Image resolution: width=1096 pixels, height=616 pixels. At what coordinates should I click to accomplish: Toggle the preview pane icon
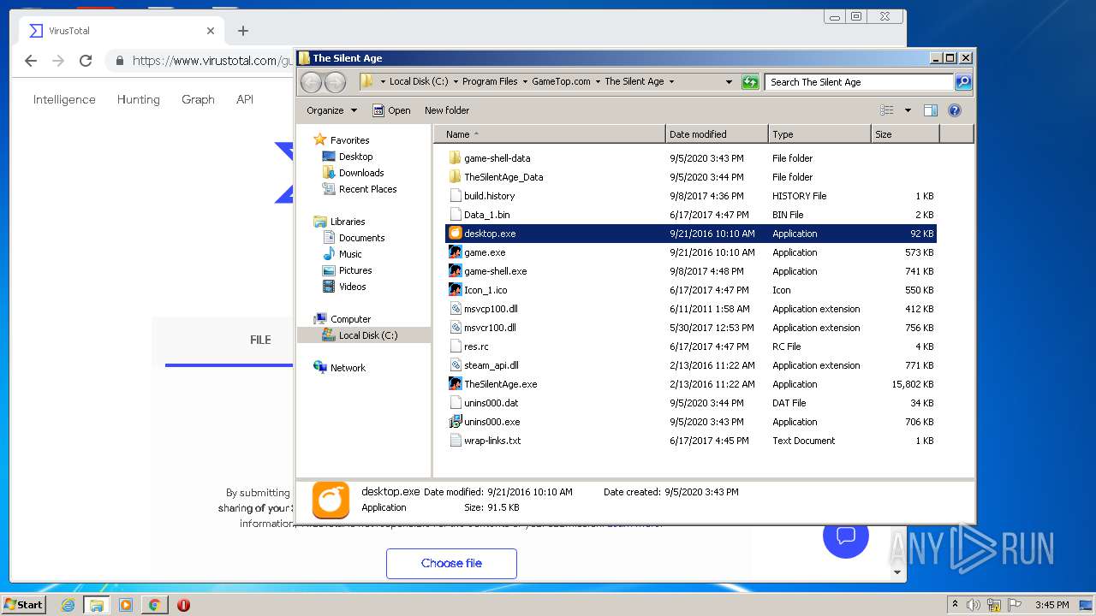coord(931,110)
